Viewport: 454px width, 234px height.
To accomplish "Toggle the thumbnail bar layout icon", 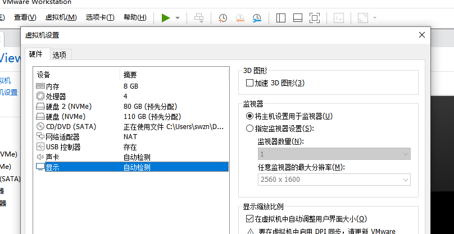I will [298, 18].
